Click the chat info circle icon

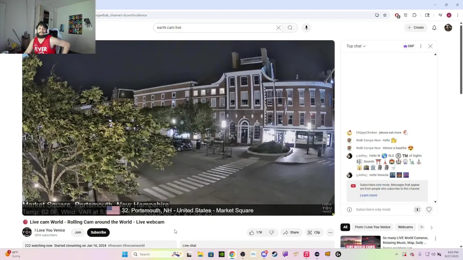coord(349,209)
